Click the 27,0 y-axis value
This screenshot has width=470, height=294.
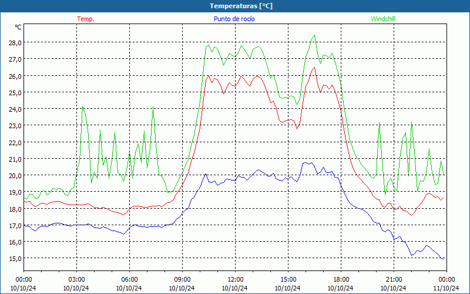click(x=15, y=59)
